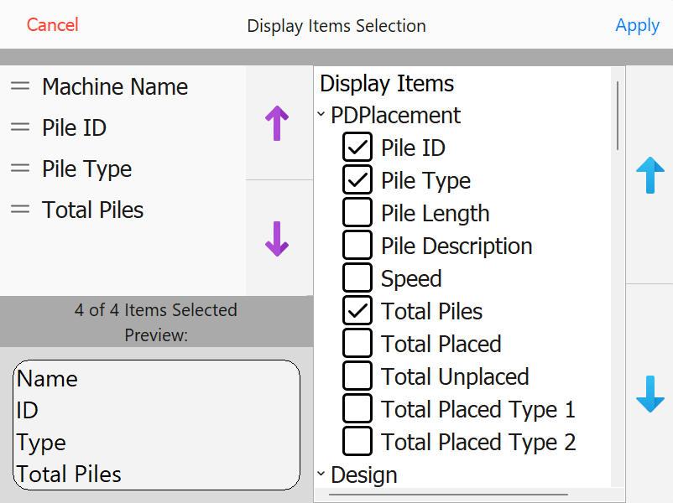
Task: Collapse the Design group chevron
Action: pyautogui.click(x=321, y=474)
